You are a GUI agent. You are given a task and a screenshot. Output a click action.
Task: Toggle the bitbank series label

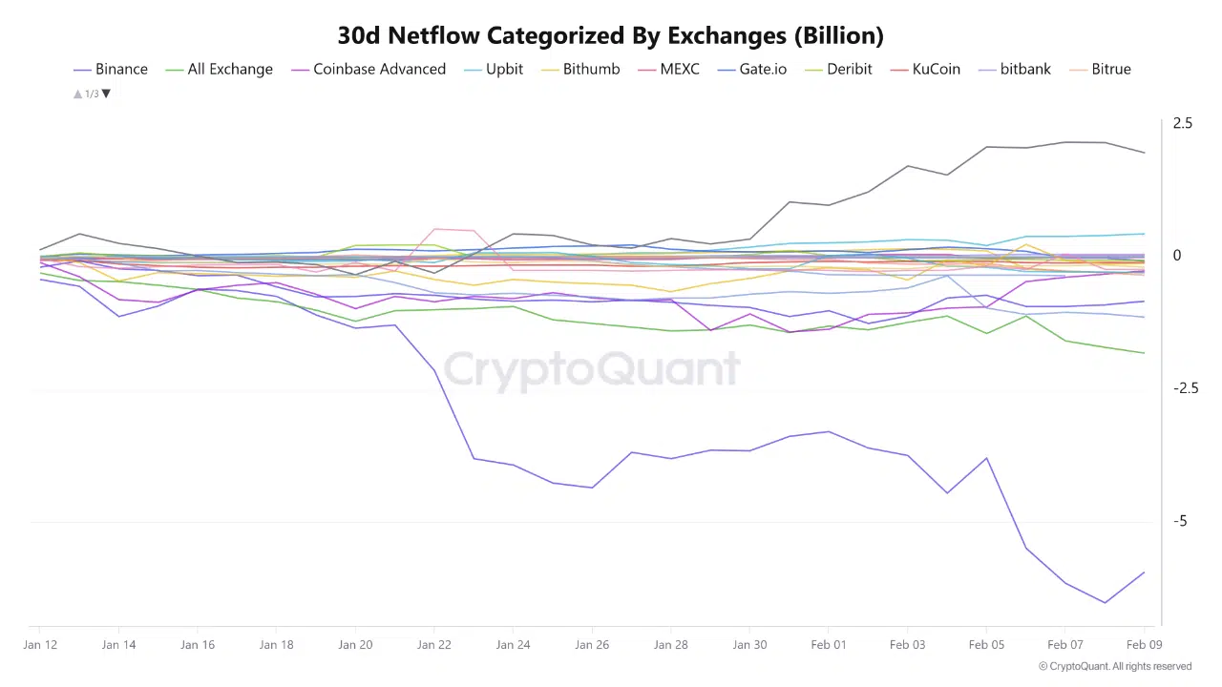coord(1025,70)
